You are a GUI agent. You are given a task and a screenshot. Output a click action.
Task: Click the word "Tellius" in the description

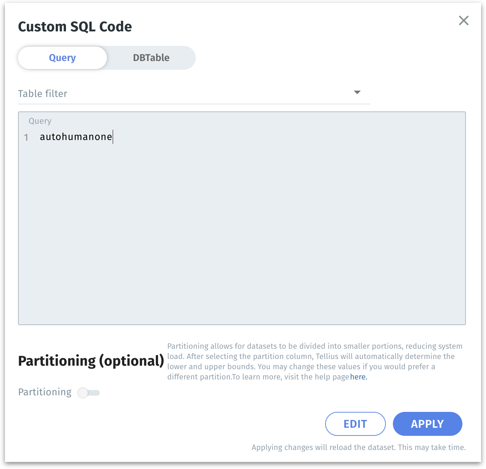[327, 357]
